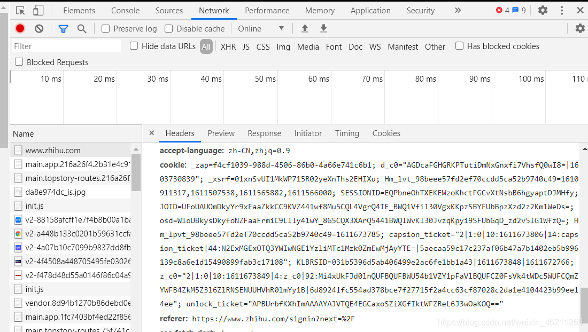Close the request details pane
Viewport: 588px width, 332px height.
click(151, 133)
